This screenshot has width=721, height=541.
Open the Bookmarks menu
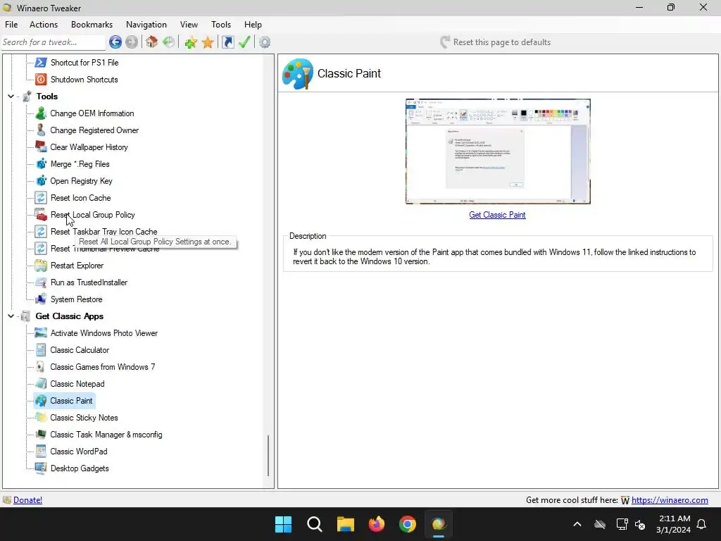tap(92, 25)
